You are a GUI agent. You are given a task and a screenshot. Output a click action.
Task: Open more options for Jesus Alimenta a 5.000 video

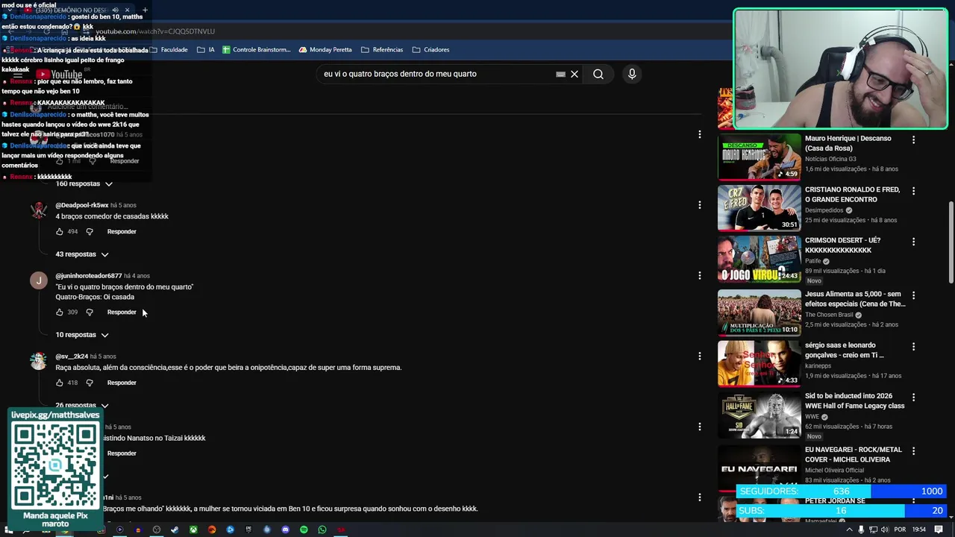913,295
